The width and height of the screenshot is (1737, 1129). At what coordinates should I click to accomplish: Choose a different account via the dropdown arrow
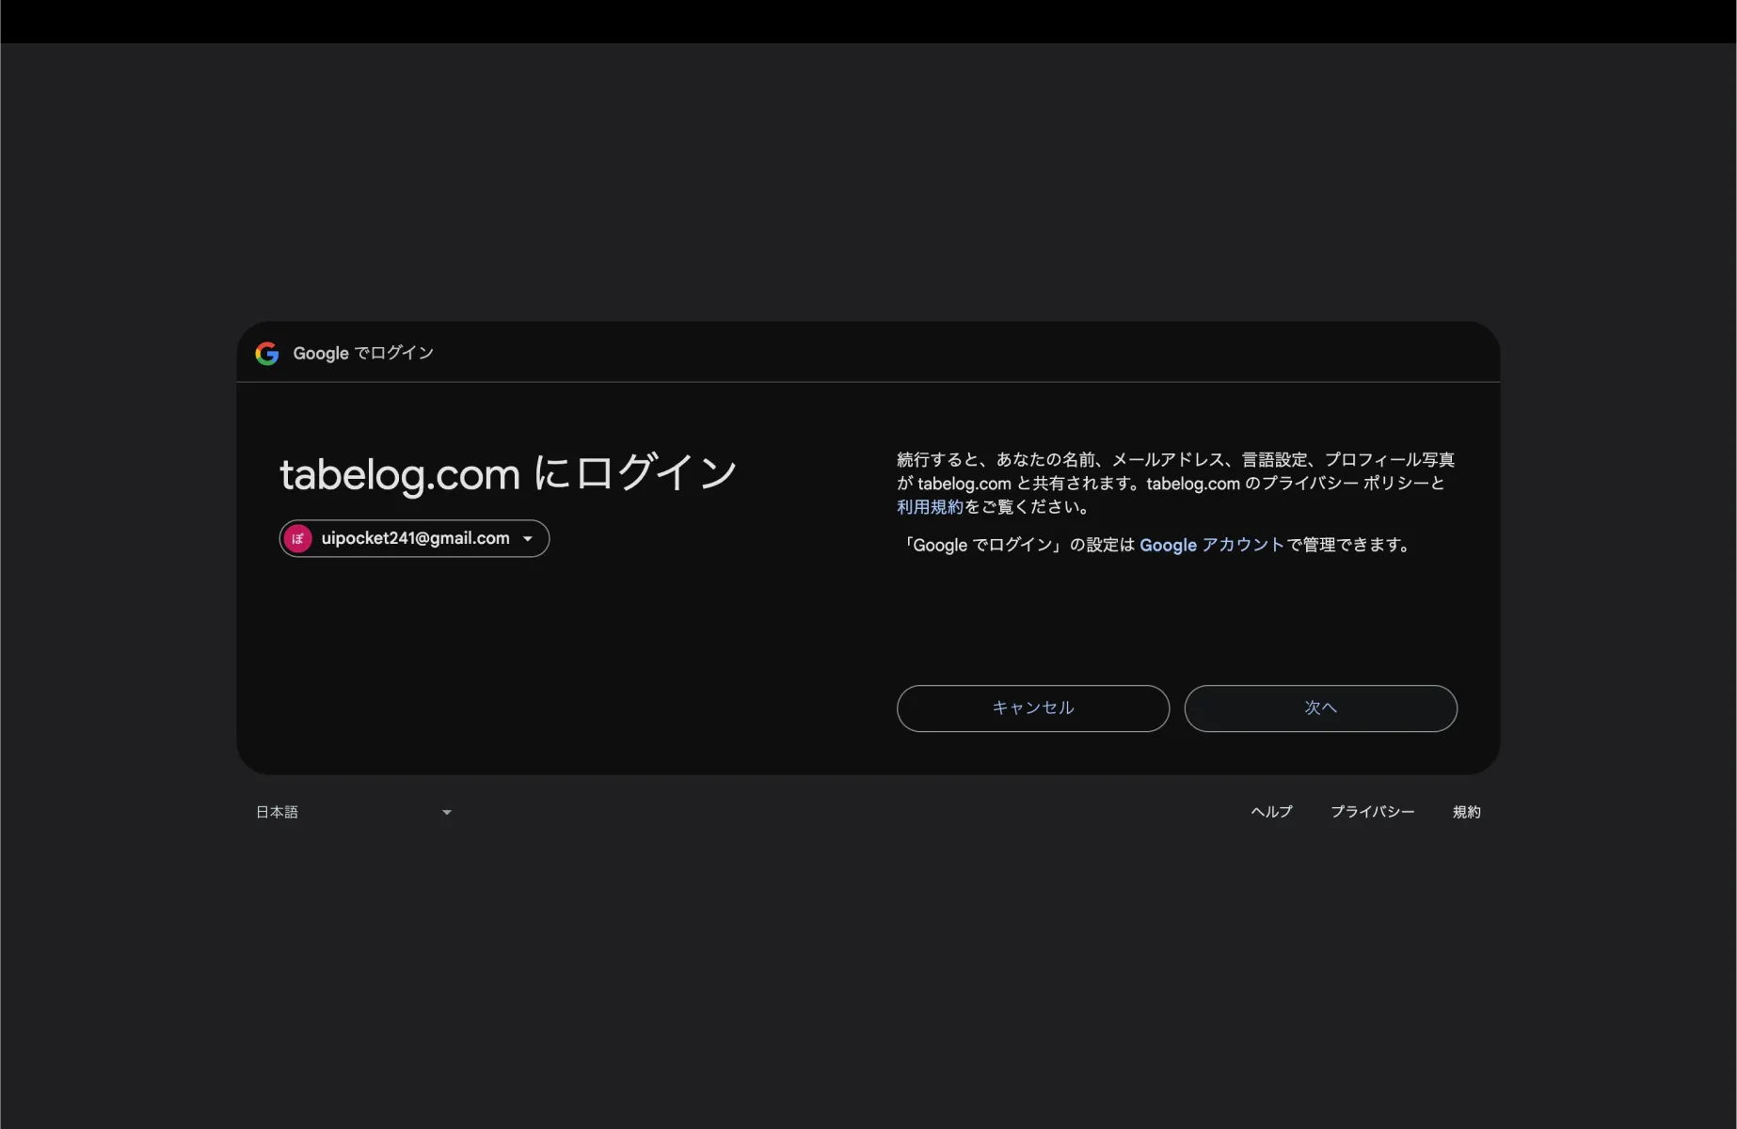click(x=527, y=538)
